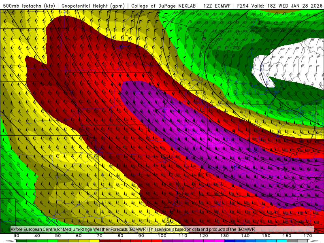Pick the cyan swatch just before 160
This screenshot has width=324, height=243.
(281, 241)
